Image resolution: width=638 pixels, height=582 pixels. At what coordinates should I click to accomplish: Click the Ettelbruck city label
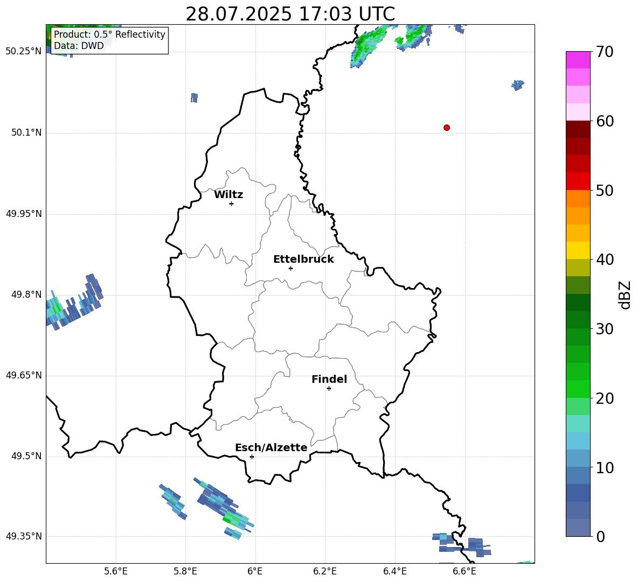tap(303, 260)
